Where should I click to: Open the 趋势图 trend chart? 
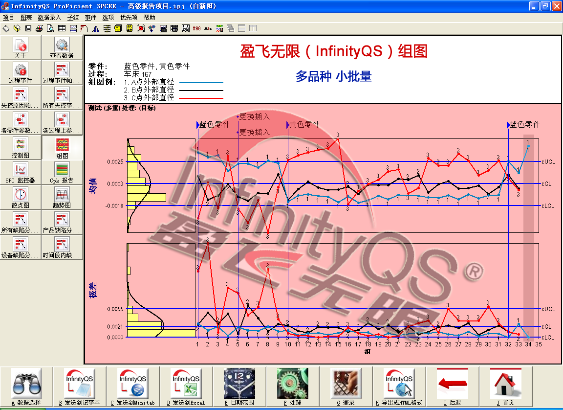pos(62,198)
